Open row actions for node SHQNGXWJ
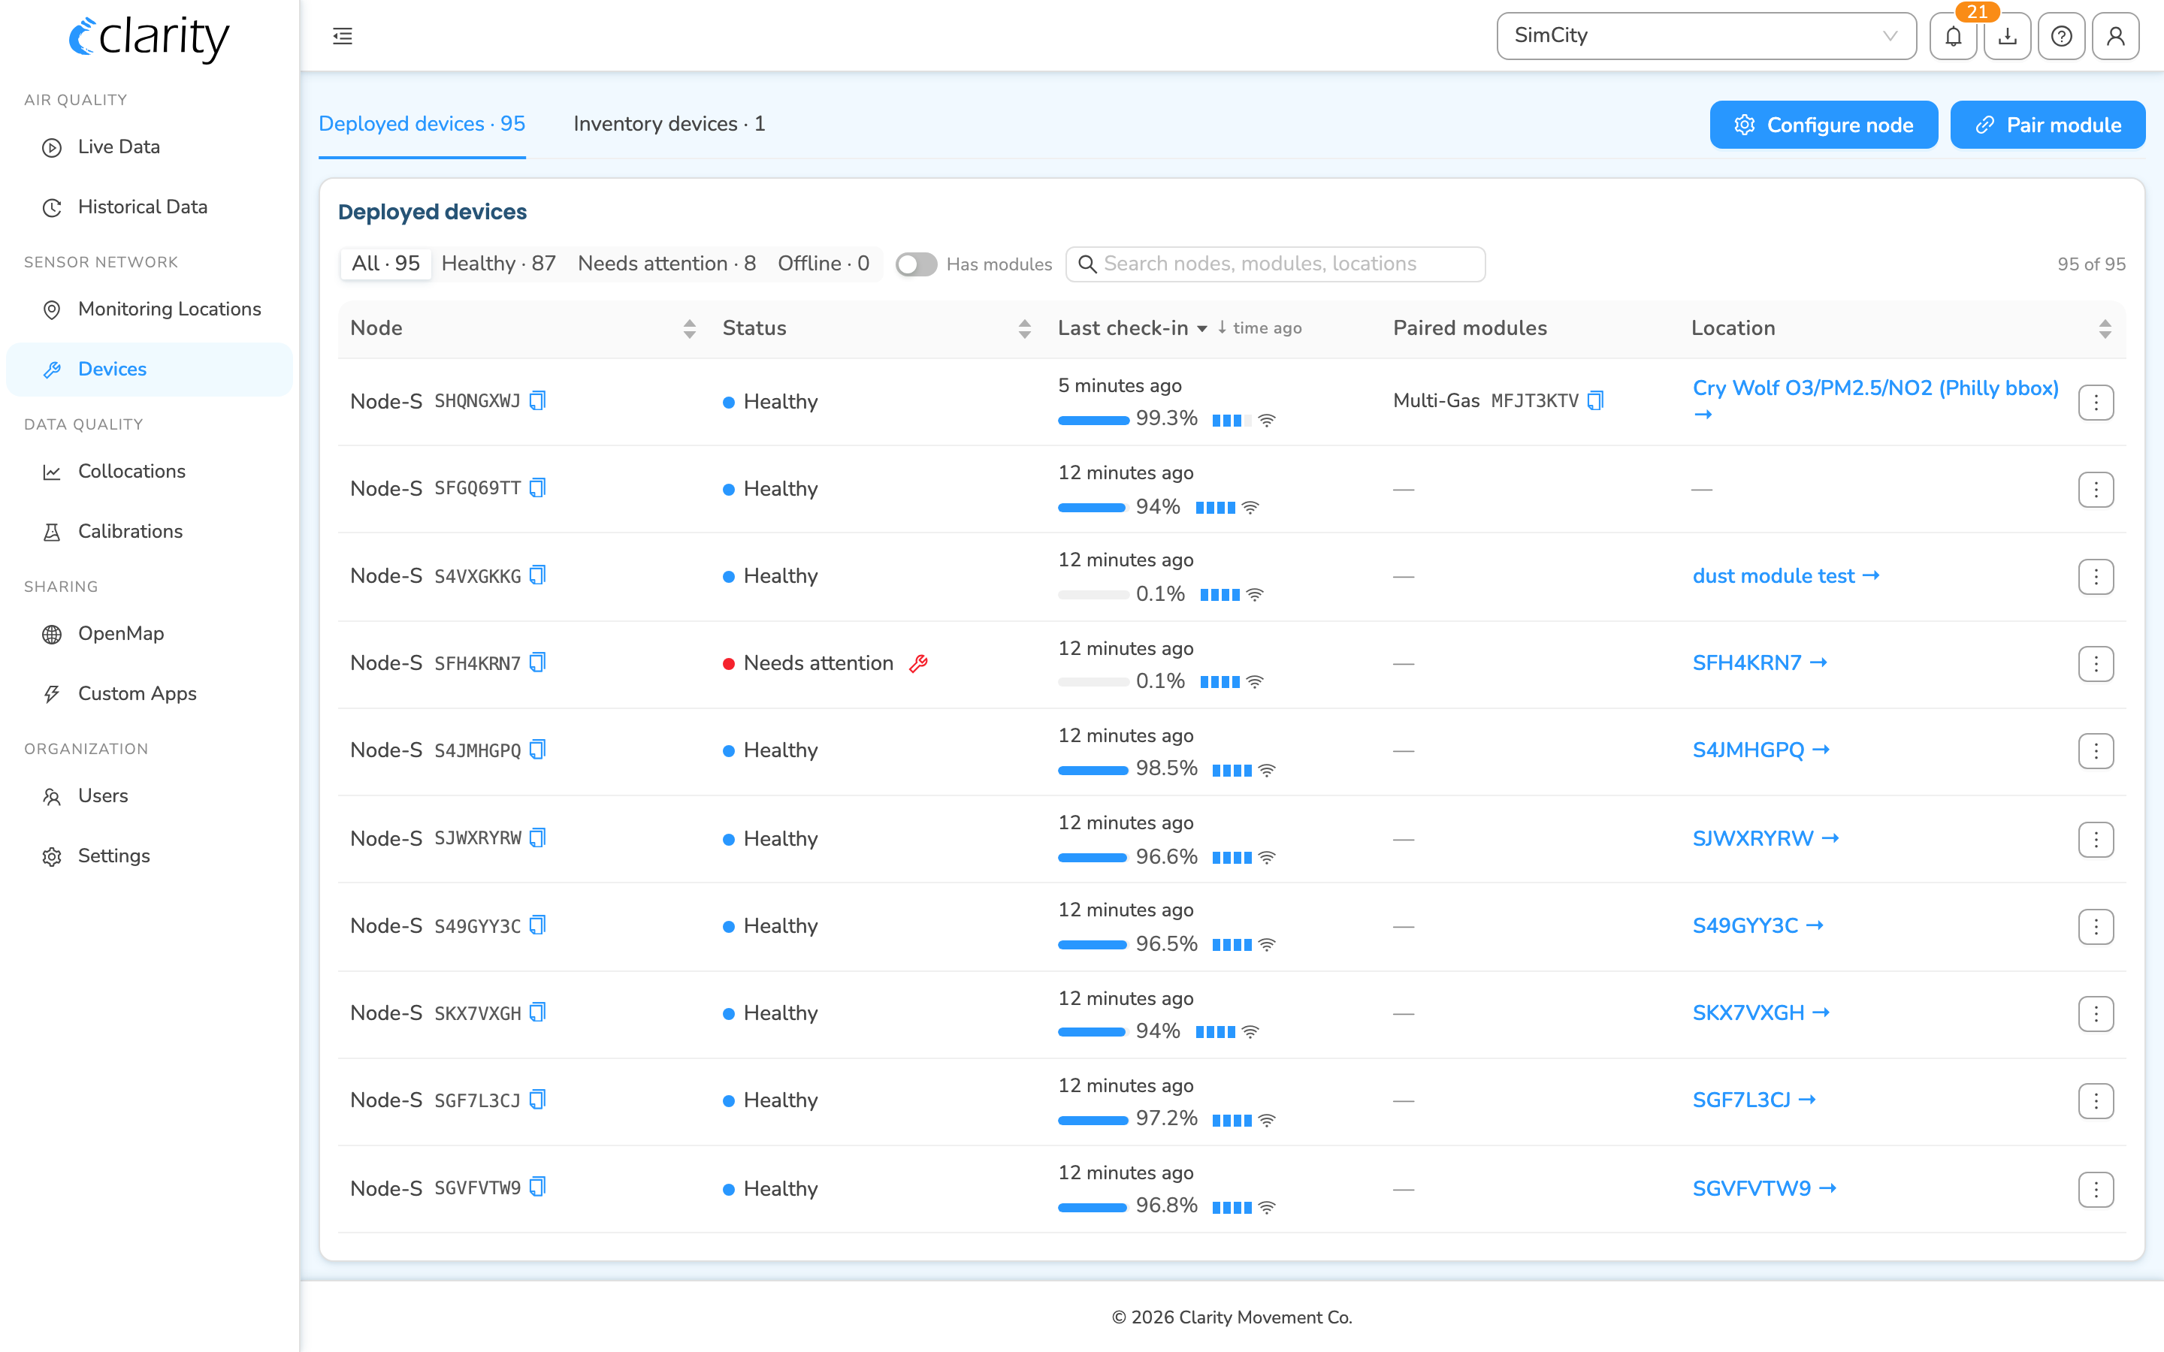2164x1352 pixels. tap(2095, 403)
